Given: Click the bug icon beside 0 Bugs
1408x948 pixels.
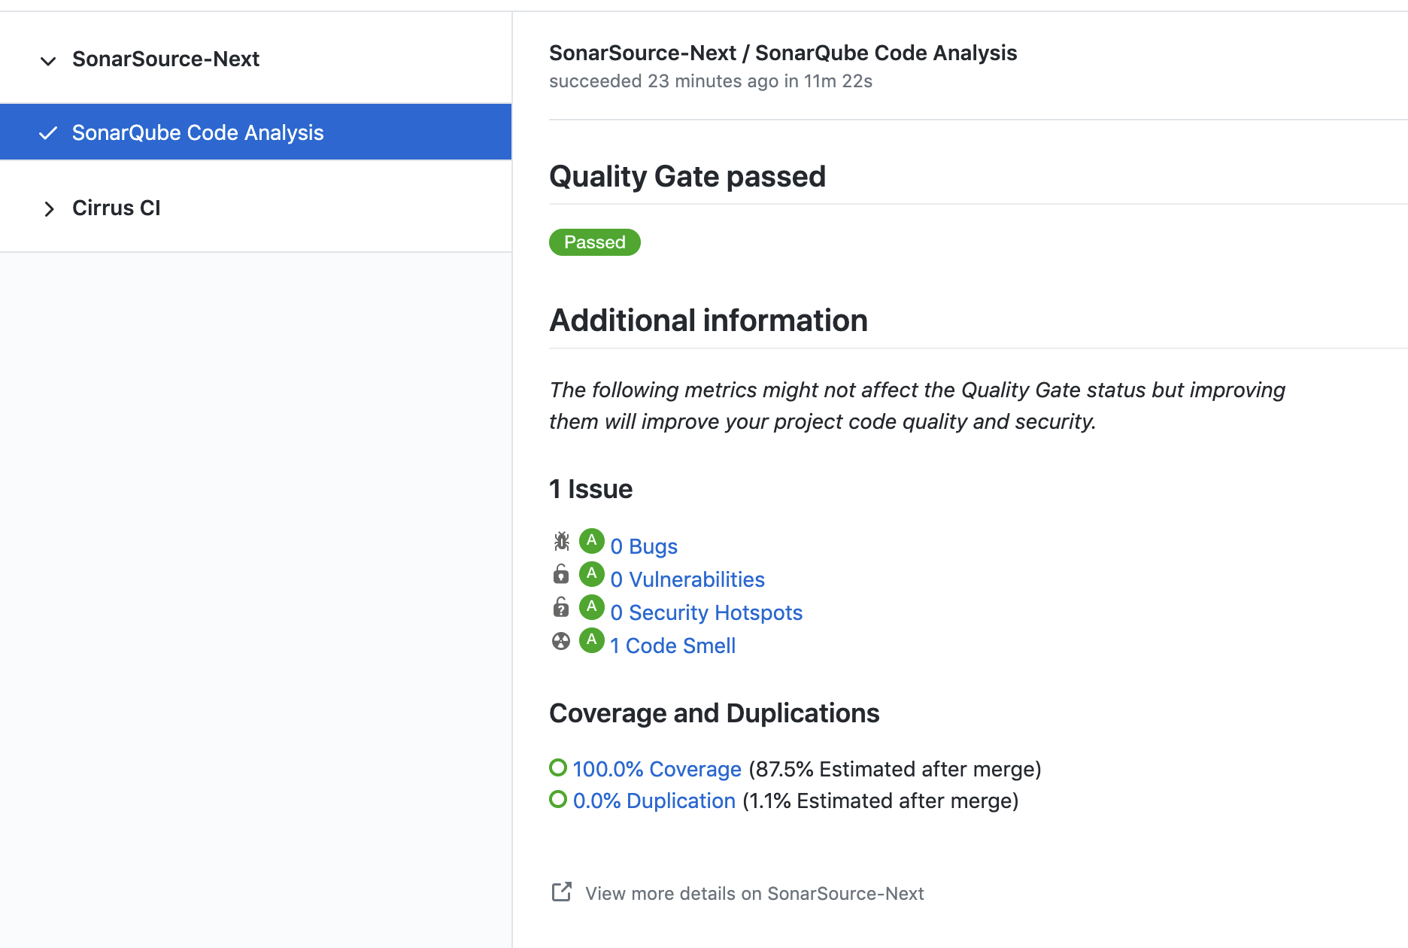Looking at the screenshot, I should pos(561,541).
